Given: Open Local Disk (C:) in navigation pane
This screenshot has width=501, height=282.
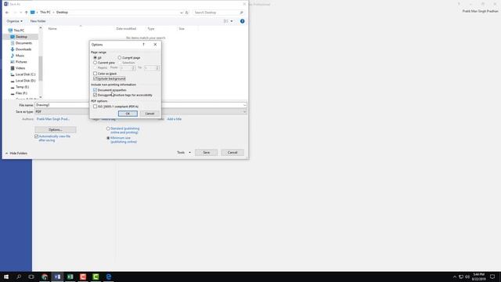Looking at the screenshot, I should (x=25, y=74).
